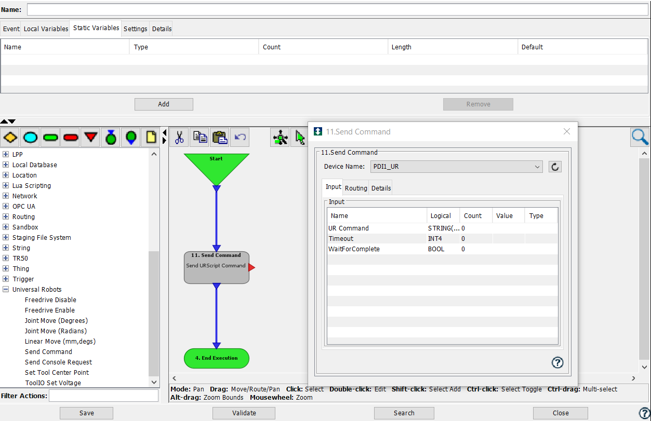Click the Cut scissors icon
Image resolution: width=651 pixels, height=421 pixels.
[x=179, y=137]
